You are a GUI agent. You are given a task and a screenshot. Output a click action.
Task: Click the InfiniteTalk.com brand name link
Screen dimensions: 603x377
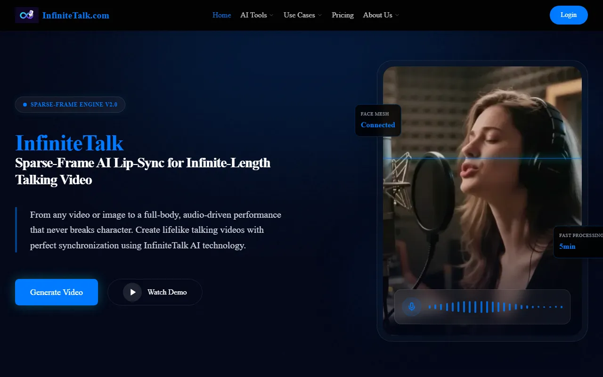coord(75,16)
